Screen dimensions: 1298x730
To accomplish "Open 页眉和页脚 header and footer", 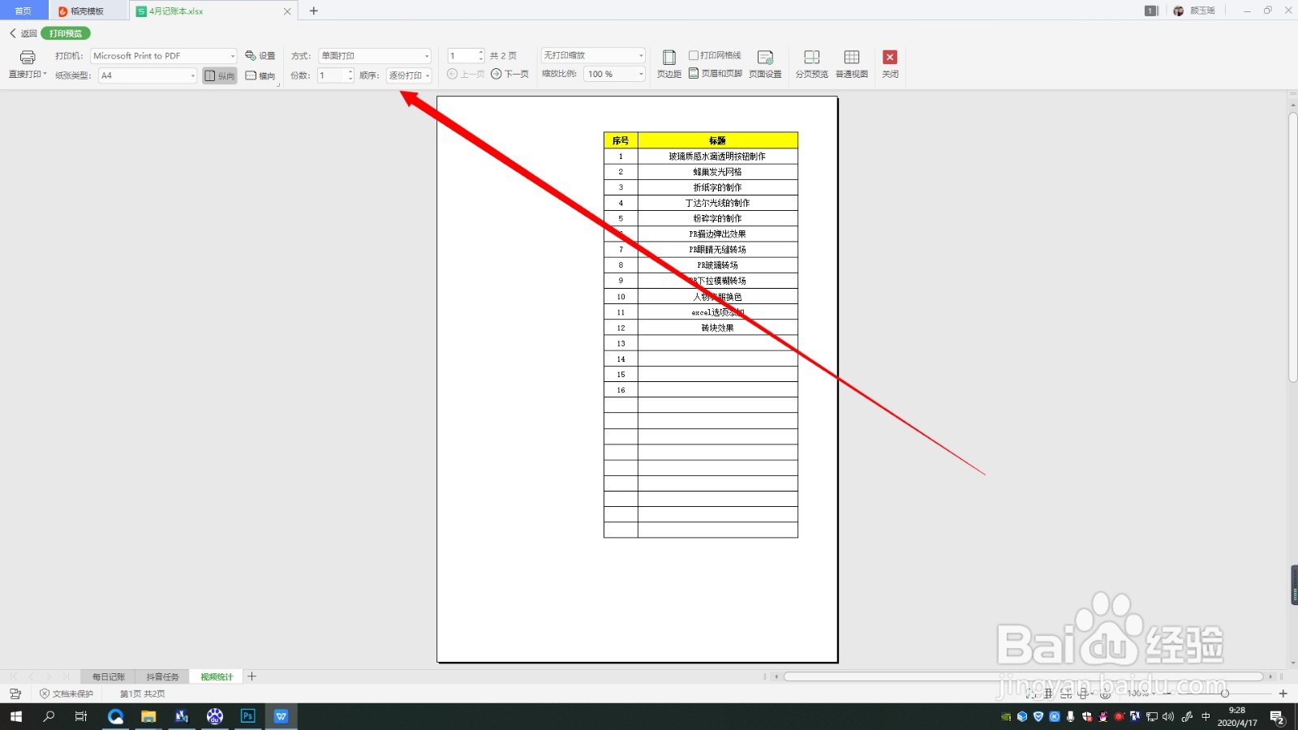I will pyautogui.click(x=716, y=74).
